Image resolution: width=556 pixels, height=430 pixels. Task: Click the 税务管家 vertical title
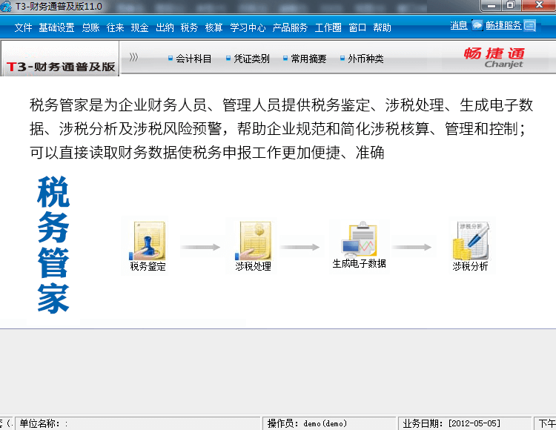point(53,245)
